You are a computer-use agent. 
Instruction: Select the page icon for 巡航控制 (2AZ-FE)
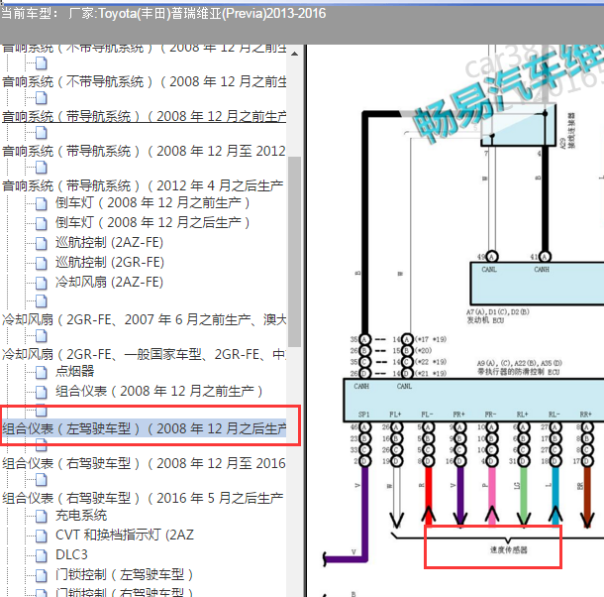(x=42, y=243)
